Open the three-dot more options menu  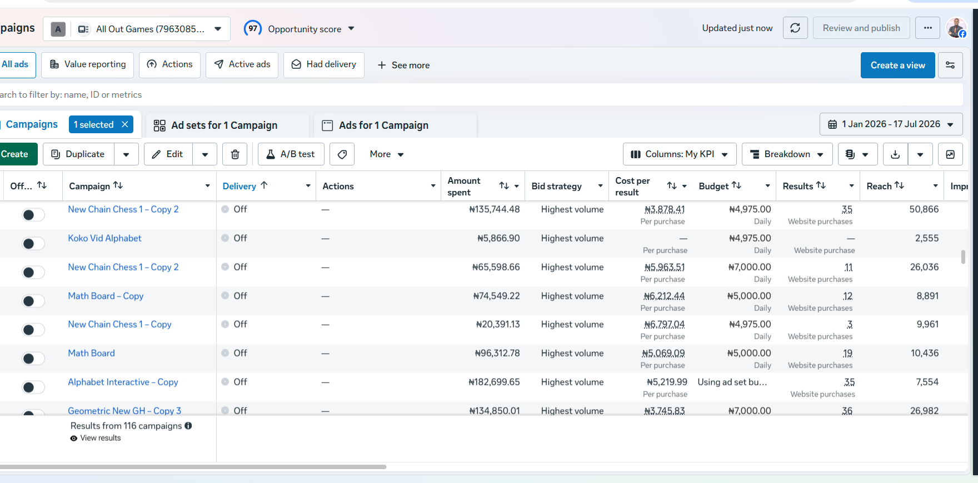pos(928,28)
